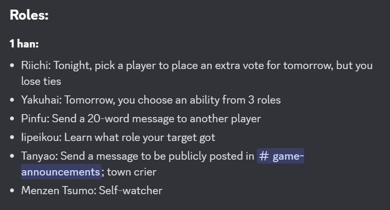Click the word Pinfu in the list
The width and height of the screenshot is (390, 210).
pyautogui.click(x=34, y=118)
